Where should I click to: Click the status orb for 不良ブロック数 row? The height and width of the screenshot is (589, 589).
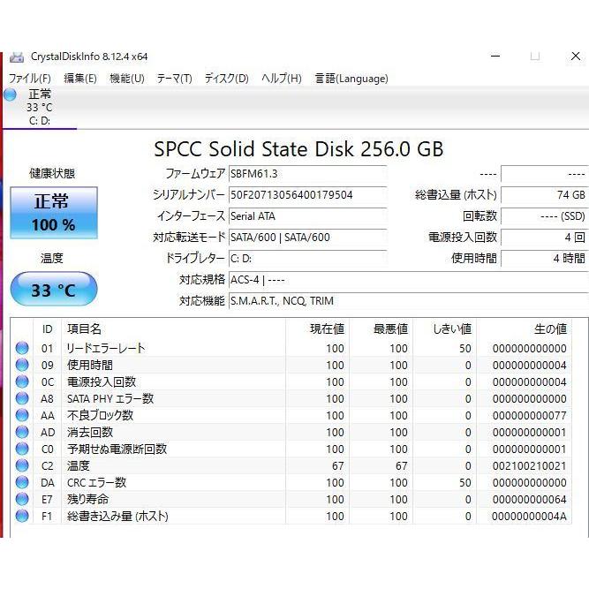22,415
